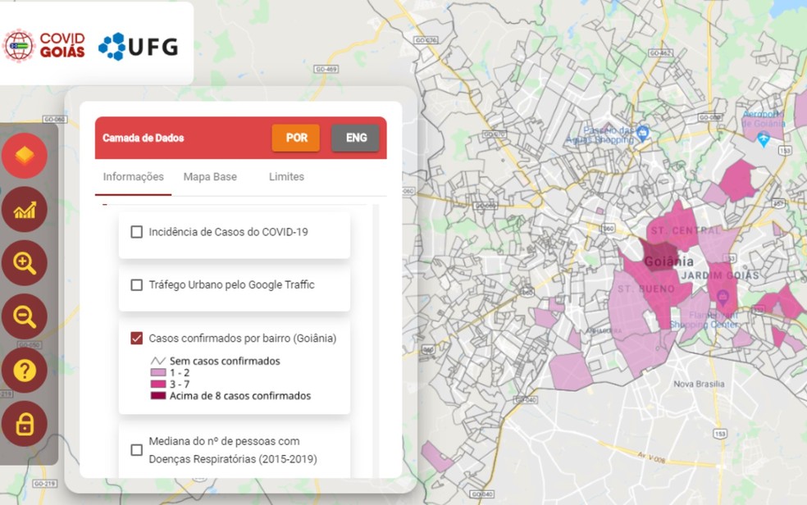Screen dimensions: 807x505
Task: Open the help question mark button
Action: 24,371
